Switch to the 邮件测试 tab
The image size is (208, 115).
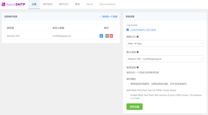pos(48,4)
